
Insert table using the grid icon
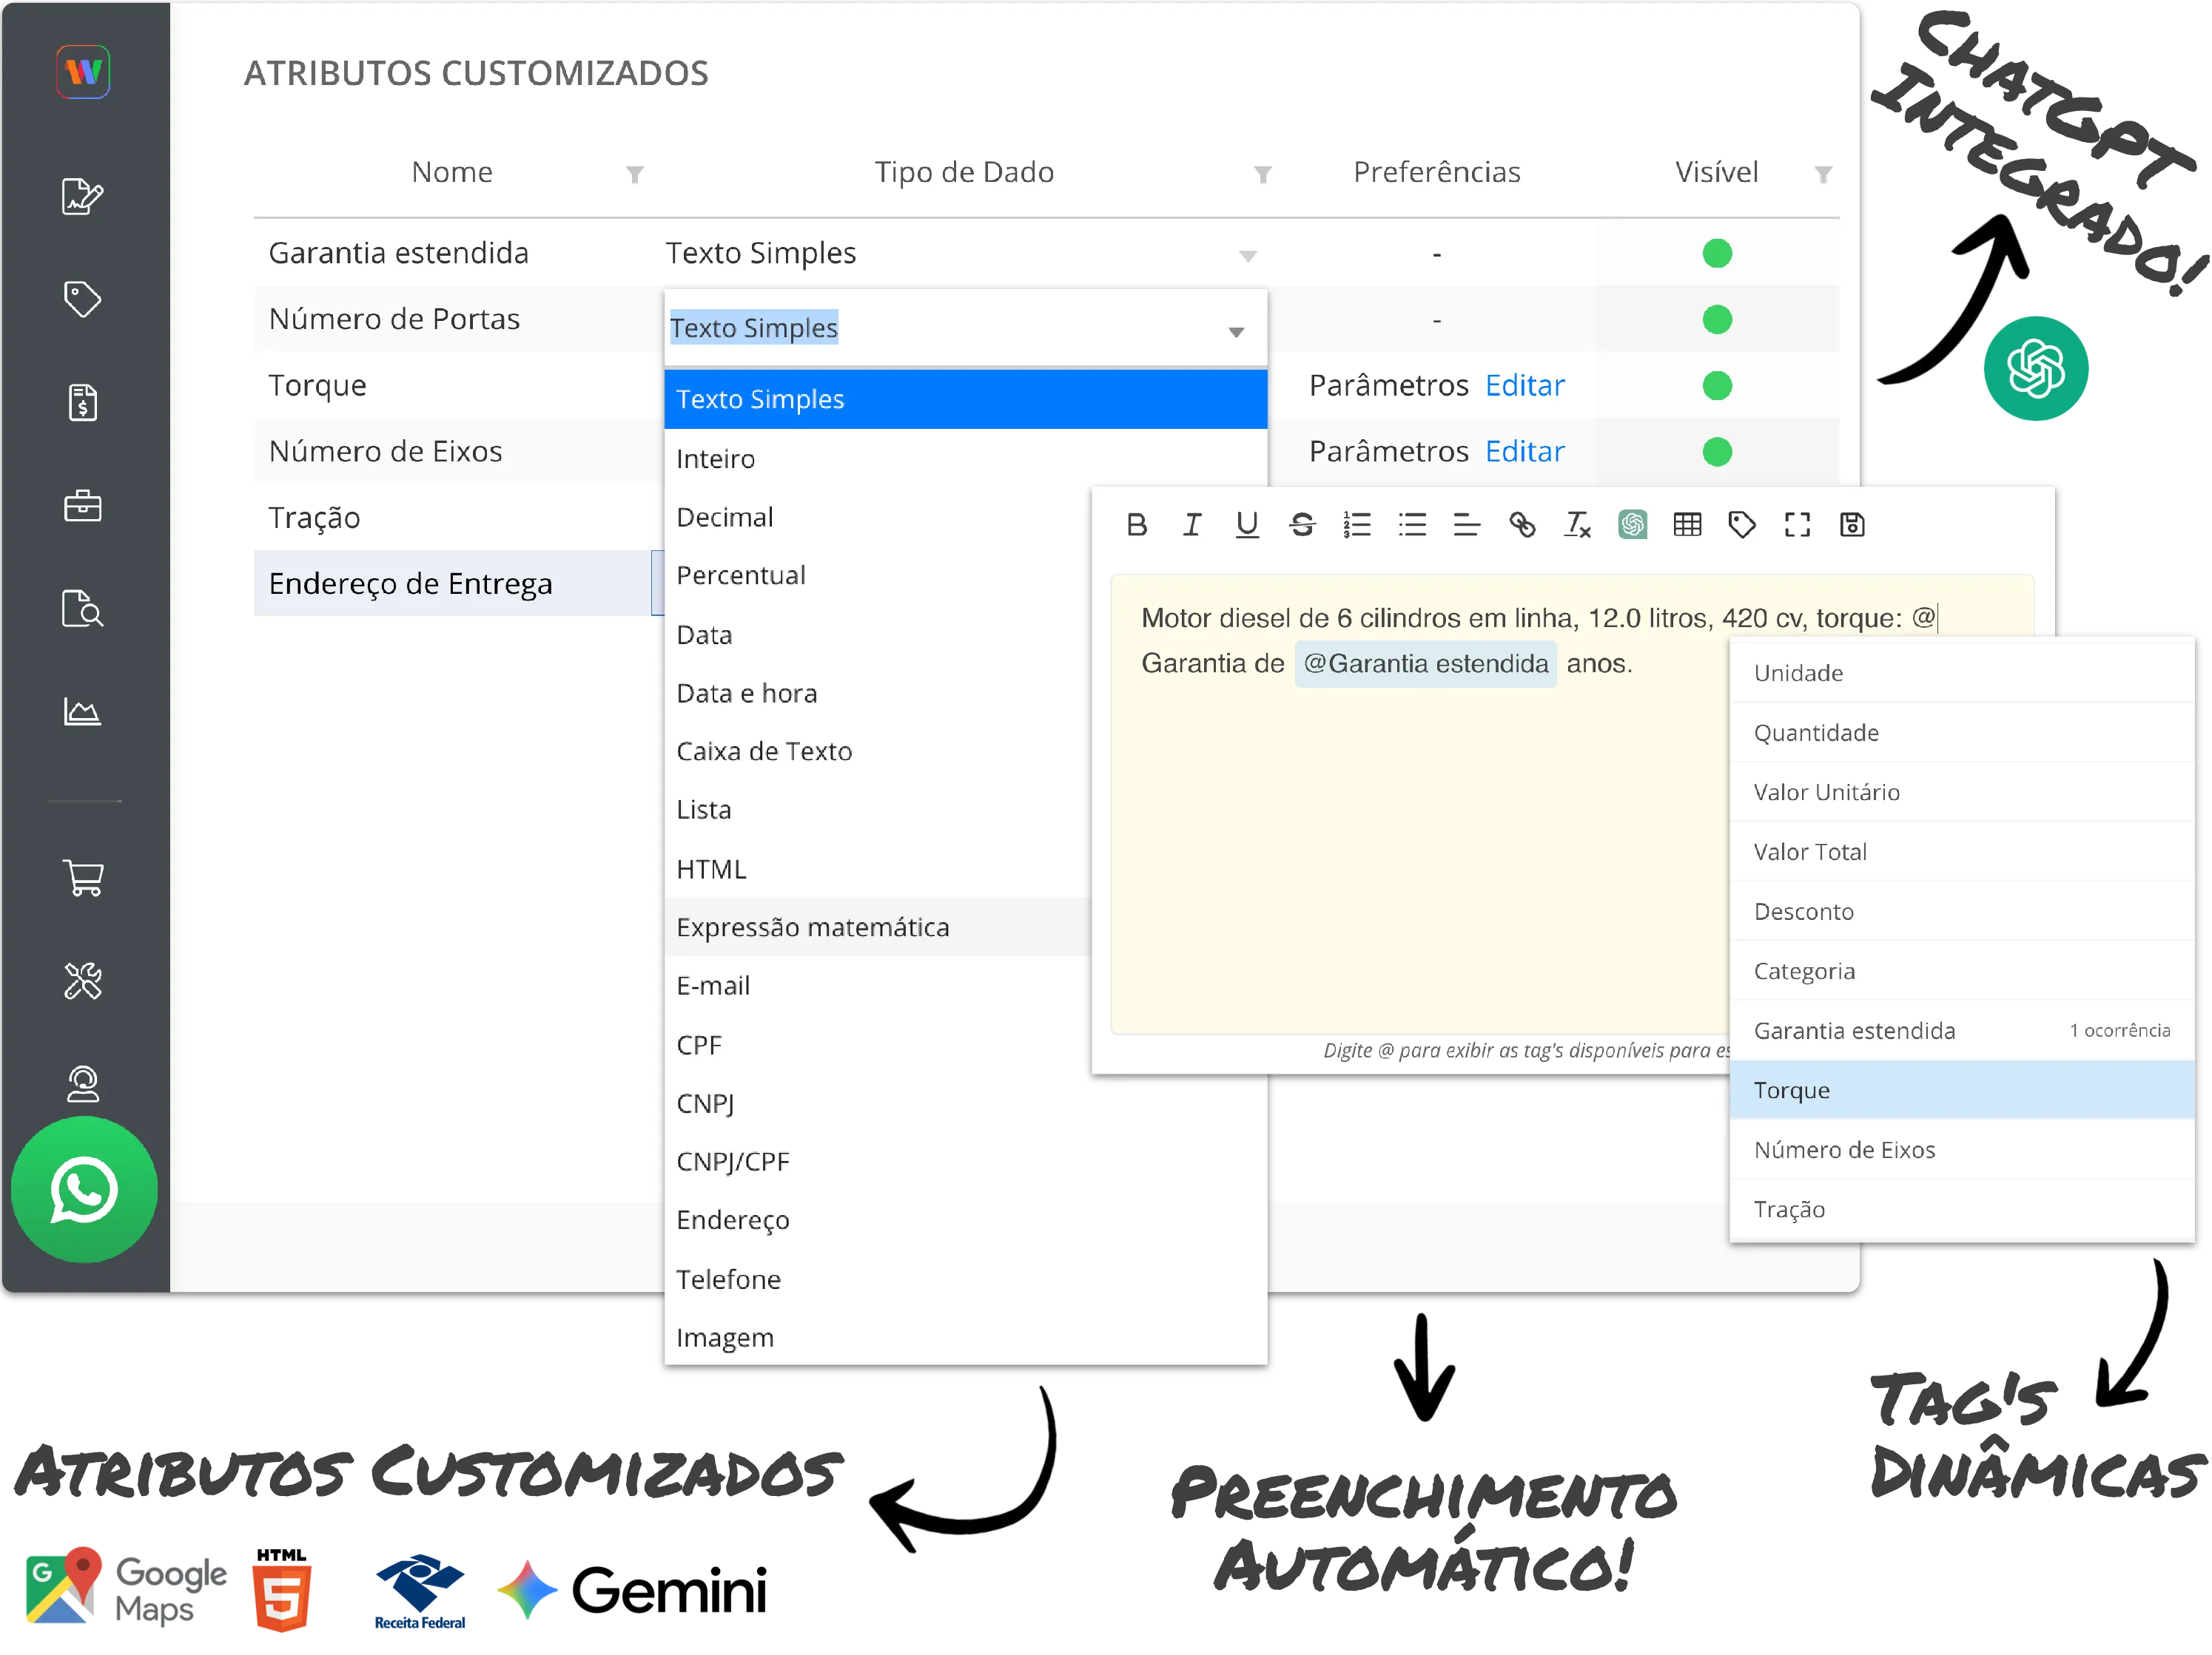[x=1687, y=525]
